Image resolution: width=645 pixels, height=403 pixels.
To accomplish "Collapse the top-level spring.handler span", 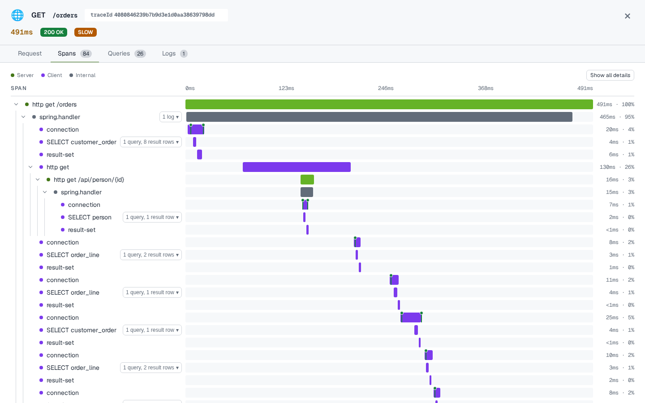I will (23, 117).
